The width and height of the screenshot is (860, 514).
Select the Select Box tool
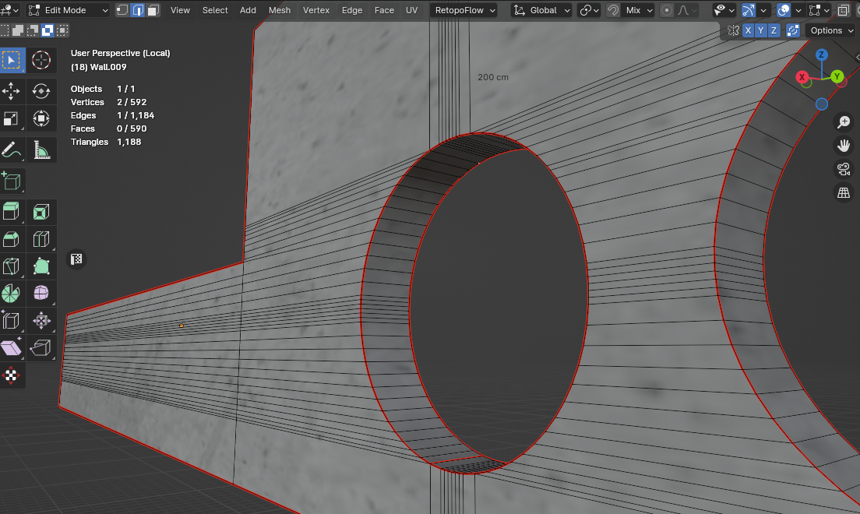(x=12, y=60)
